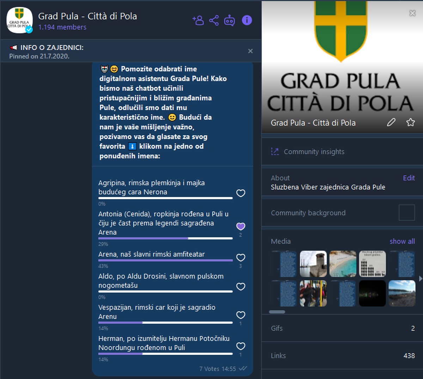Toggle heart vote for Antonia (Cenida)
The width and height of the screenshot is (423, 379).
pos(241,226)
